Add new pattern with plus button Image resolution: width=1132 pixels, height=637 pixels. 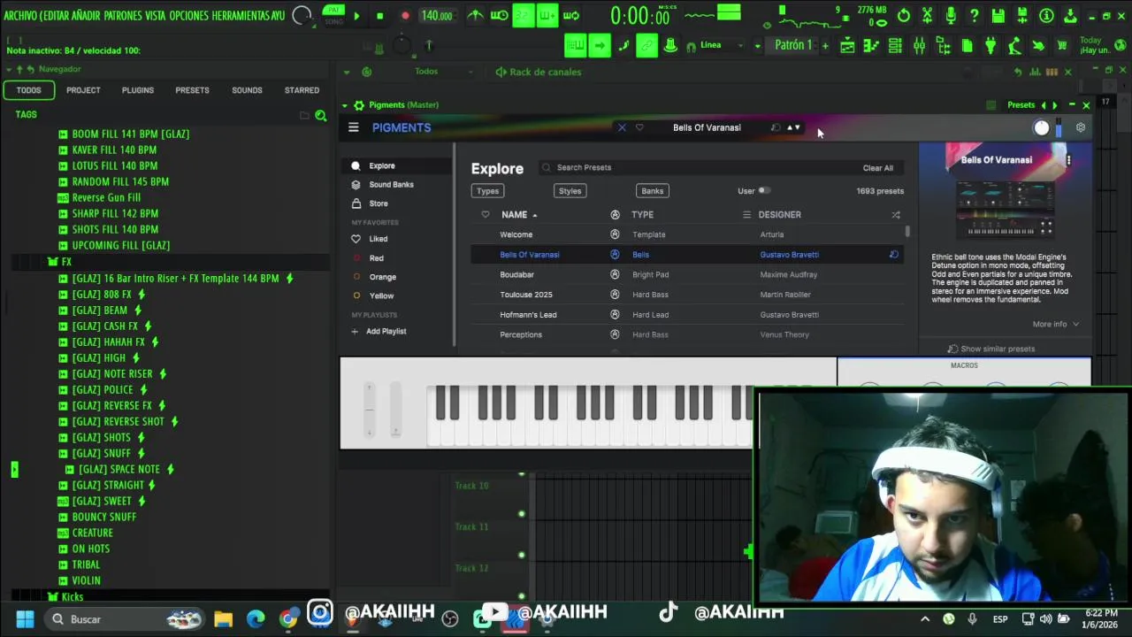[x=825, y=45]
